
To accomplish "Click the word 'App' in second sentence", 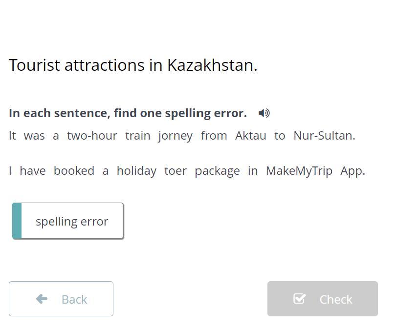I will point(352,171).
